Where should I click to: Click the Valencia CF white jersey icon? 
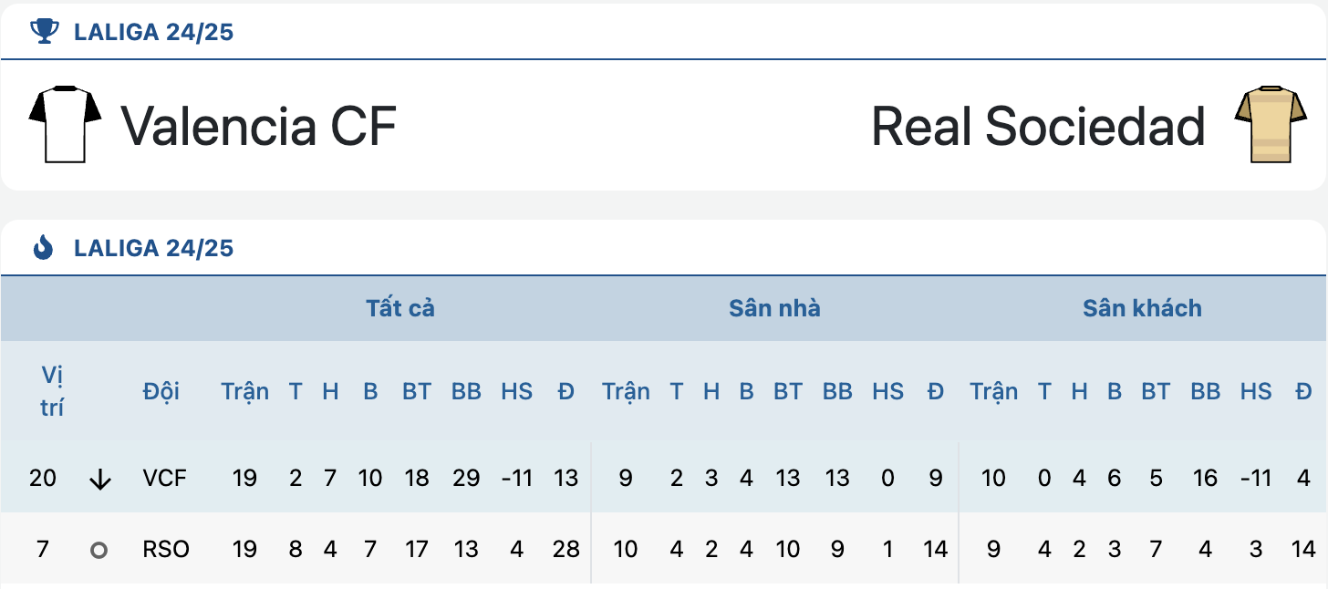(x=65, y=125)
